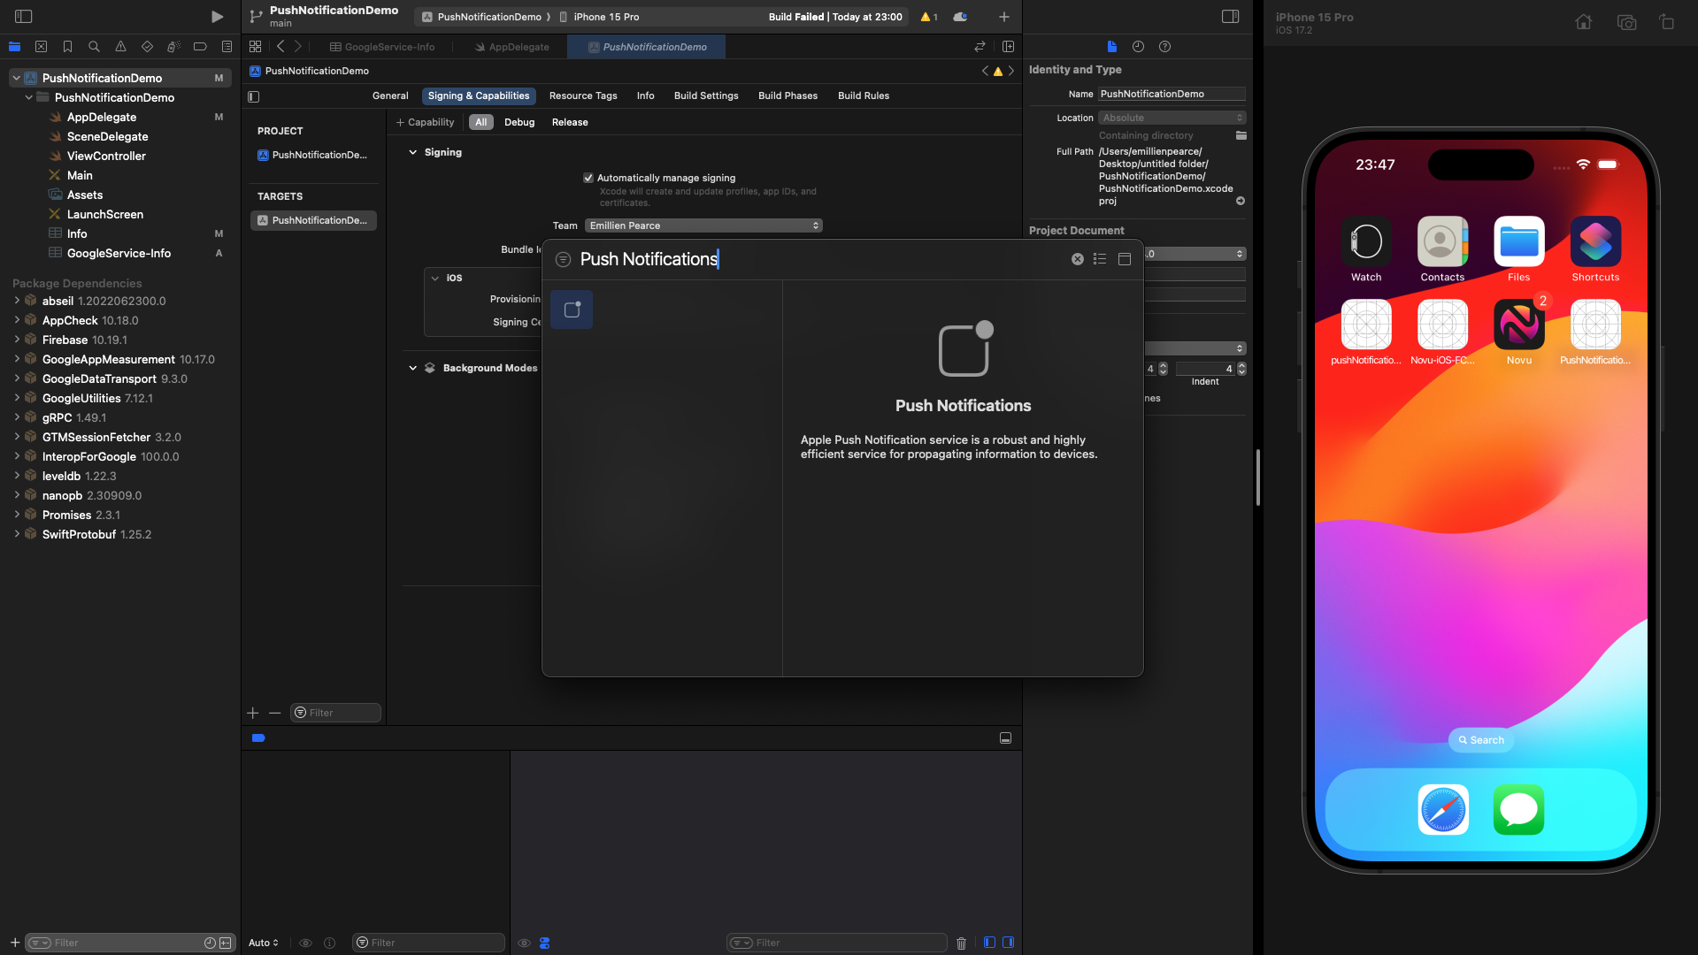Viewport: 1698px width, 955px height.
Task: Open Safari in the simulator dock
Action: (x=1442, y=809)
